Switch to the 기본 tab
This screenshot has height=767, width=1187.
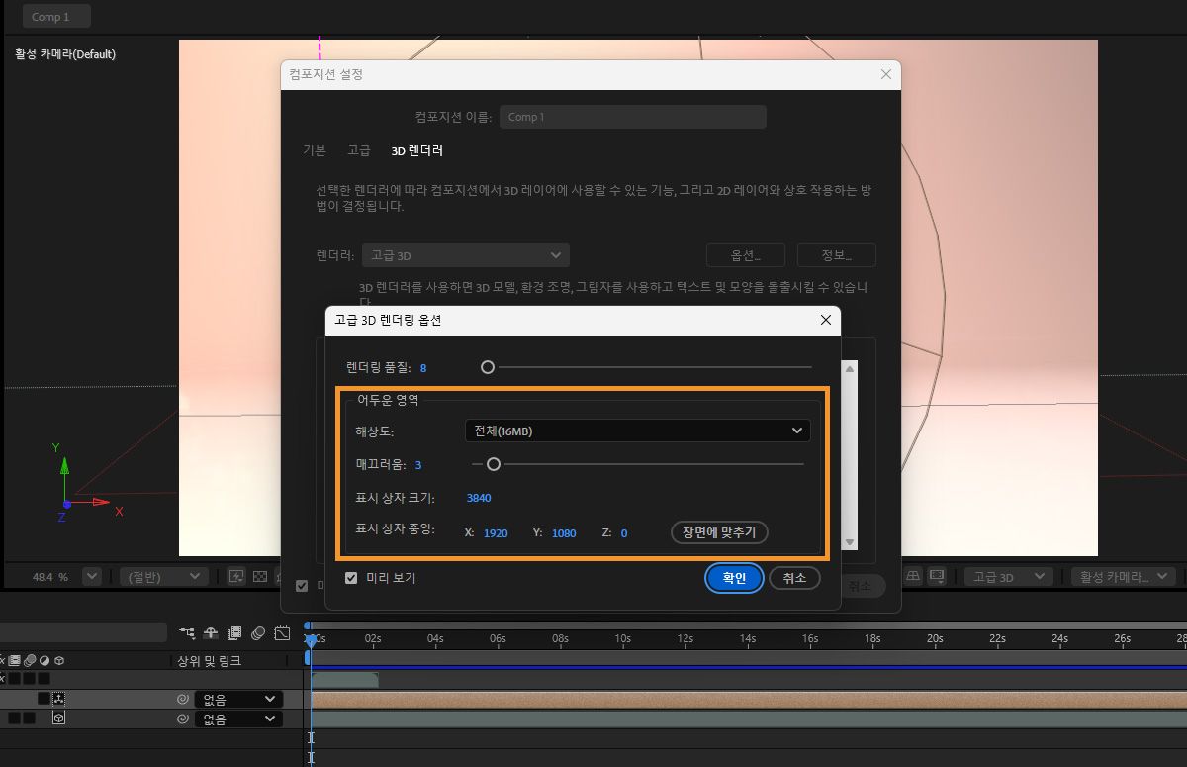point(314,150)
